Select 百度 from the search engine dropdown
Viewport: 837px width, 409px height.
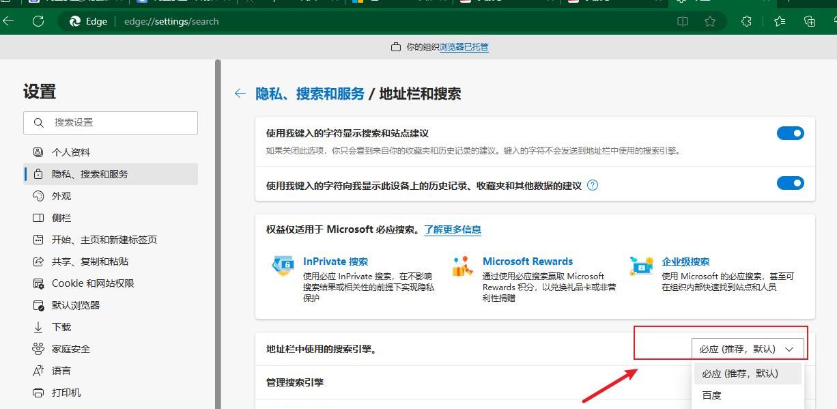click(x=711, y=395)
